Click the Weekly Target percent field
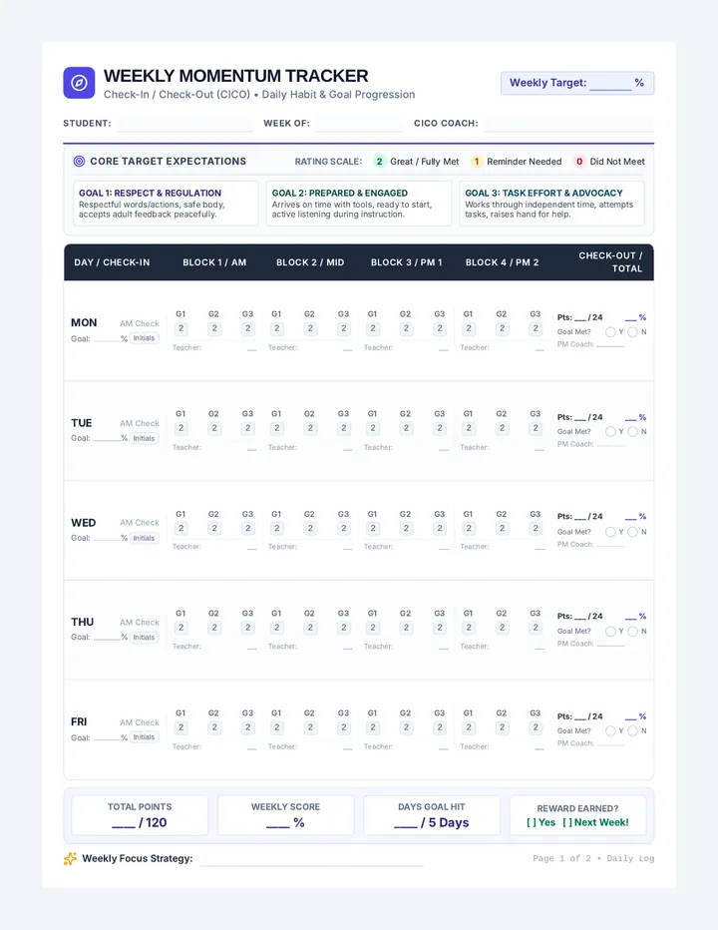718x930 pixels. coord(610,84)
